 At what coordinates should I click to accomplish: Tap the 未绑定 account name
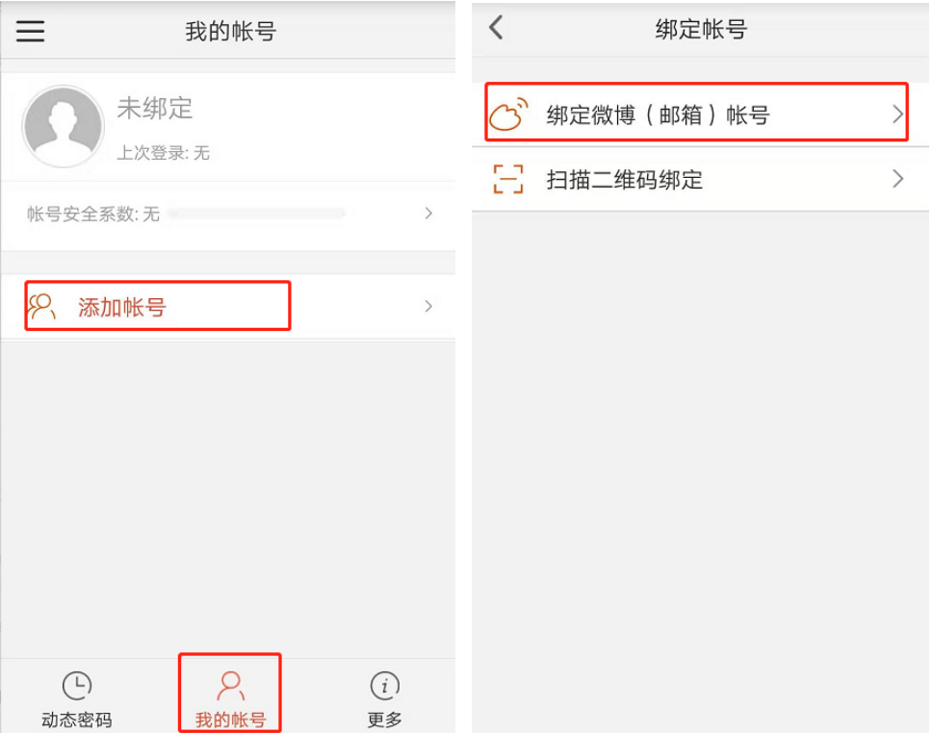click(155, 109)
